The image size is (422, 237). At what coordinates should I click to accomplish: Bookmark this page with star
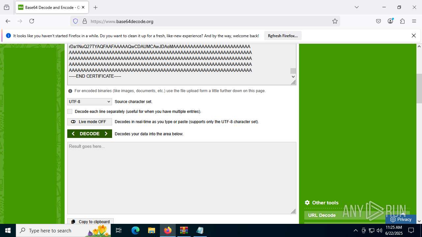click(x=335, y=21)
